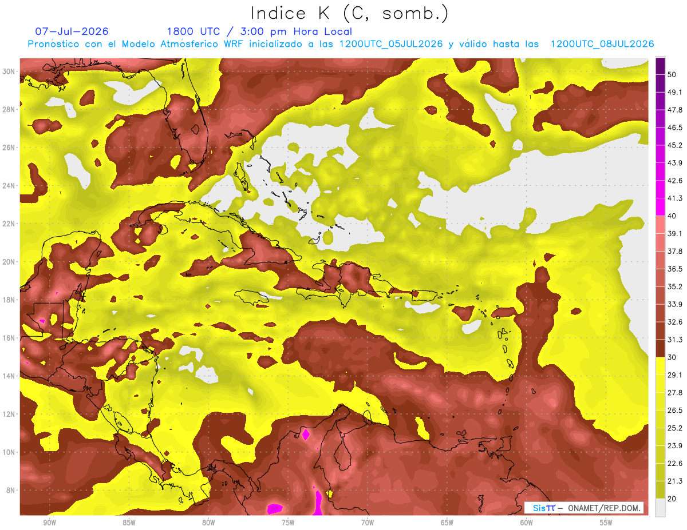The height and width of the screenshot is (530, 687).
Task: Click the legend value "39.1"
Action: (675, 233)
